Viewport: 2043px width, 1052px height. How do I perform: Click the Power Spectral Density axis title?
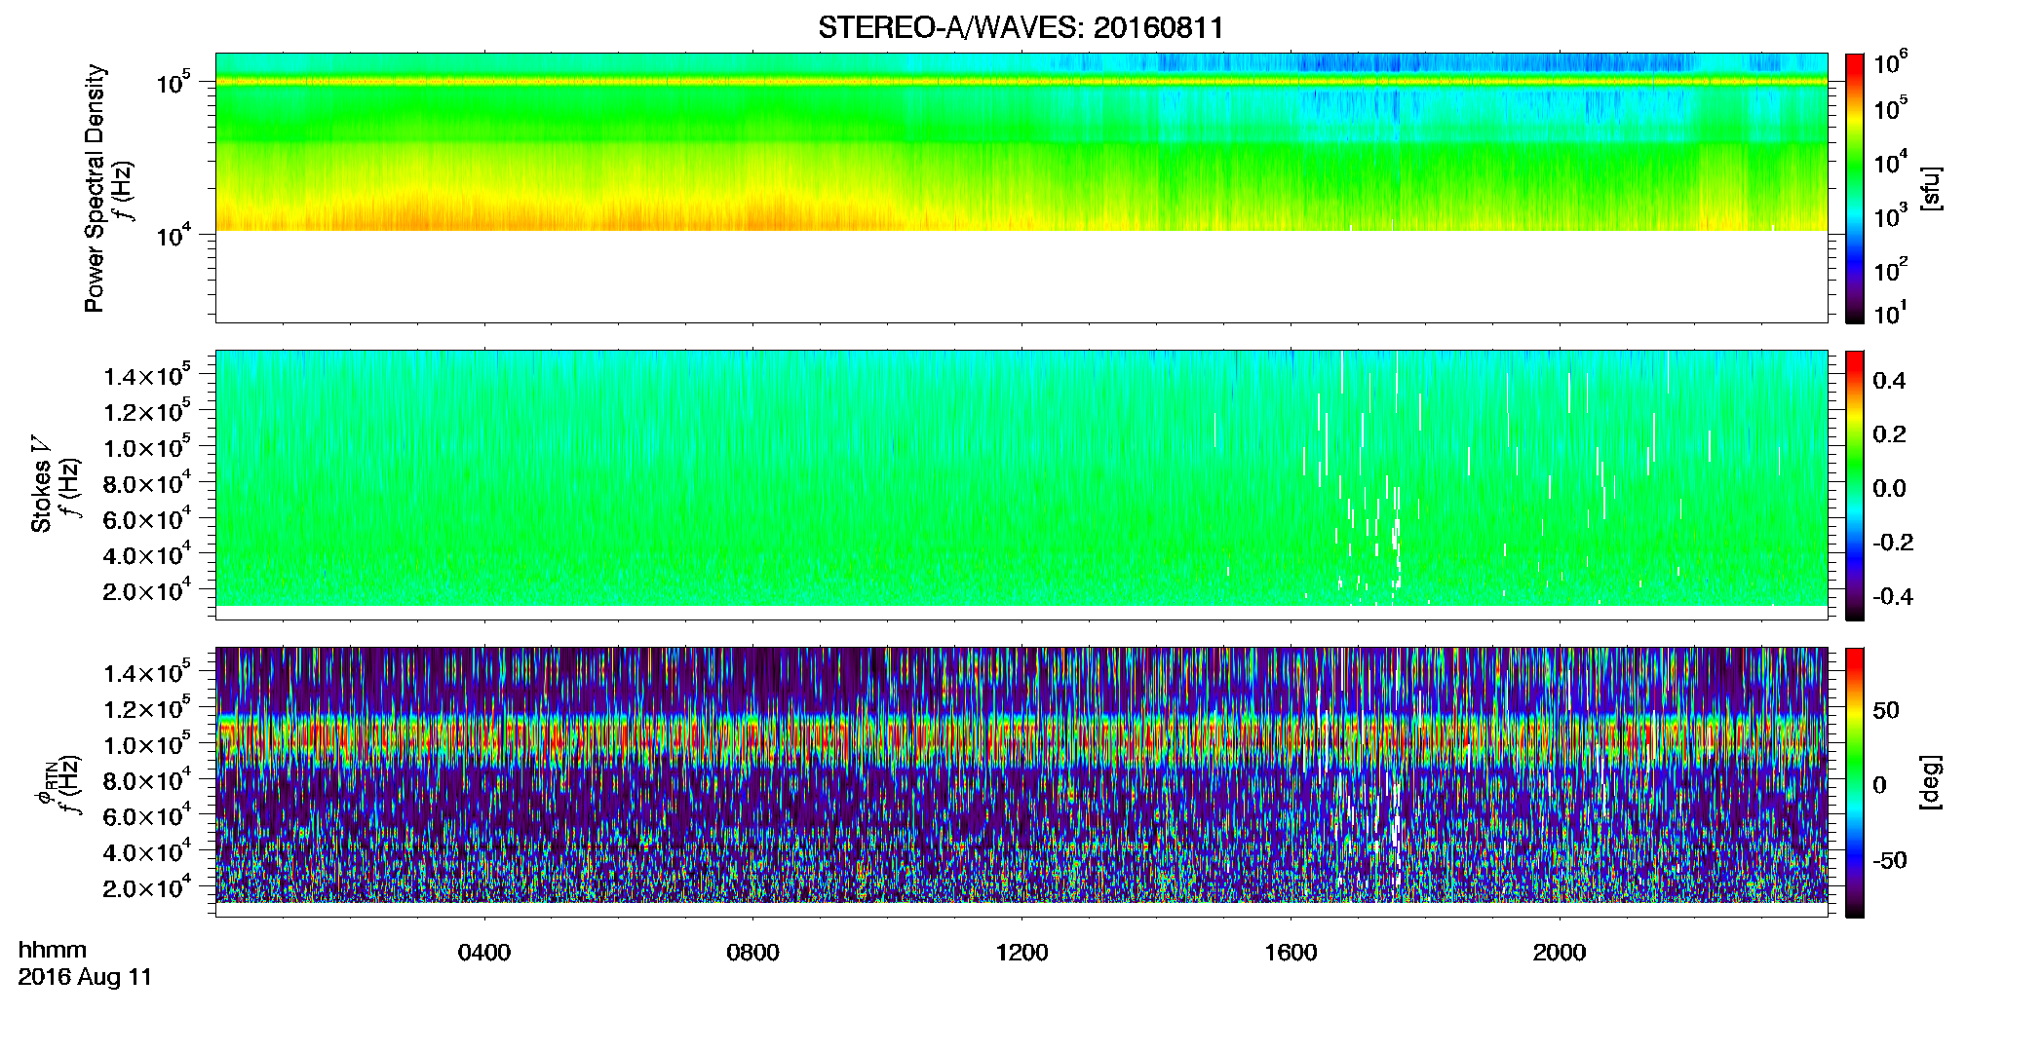point(95,188)
